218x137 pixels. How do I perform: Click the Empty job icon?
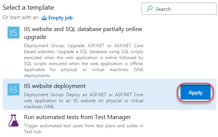(44, 18)
